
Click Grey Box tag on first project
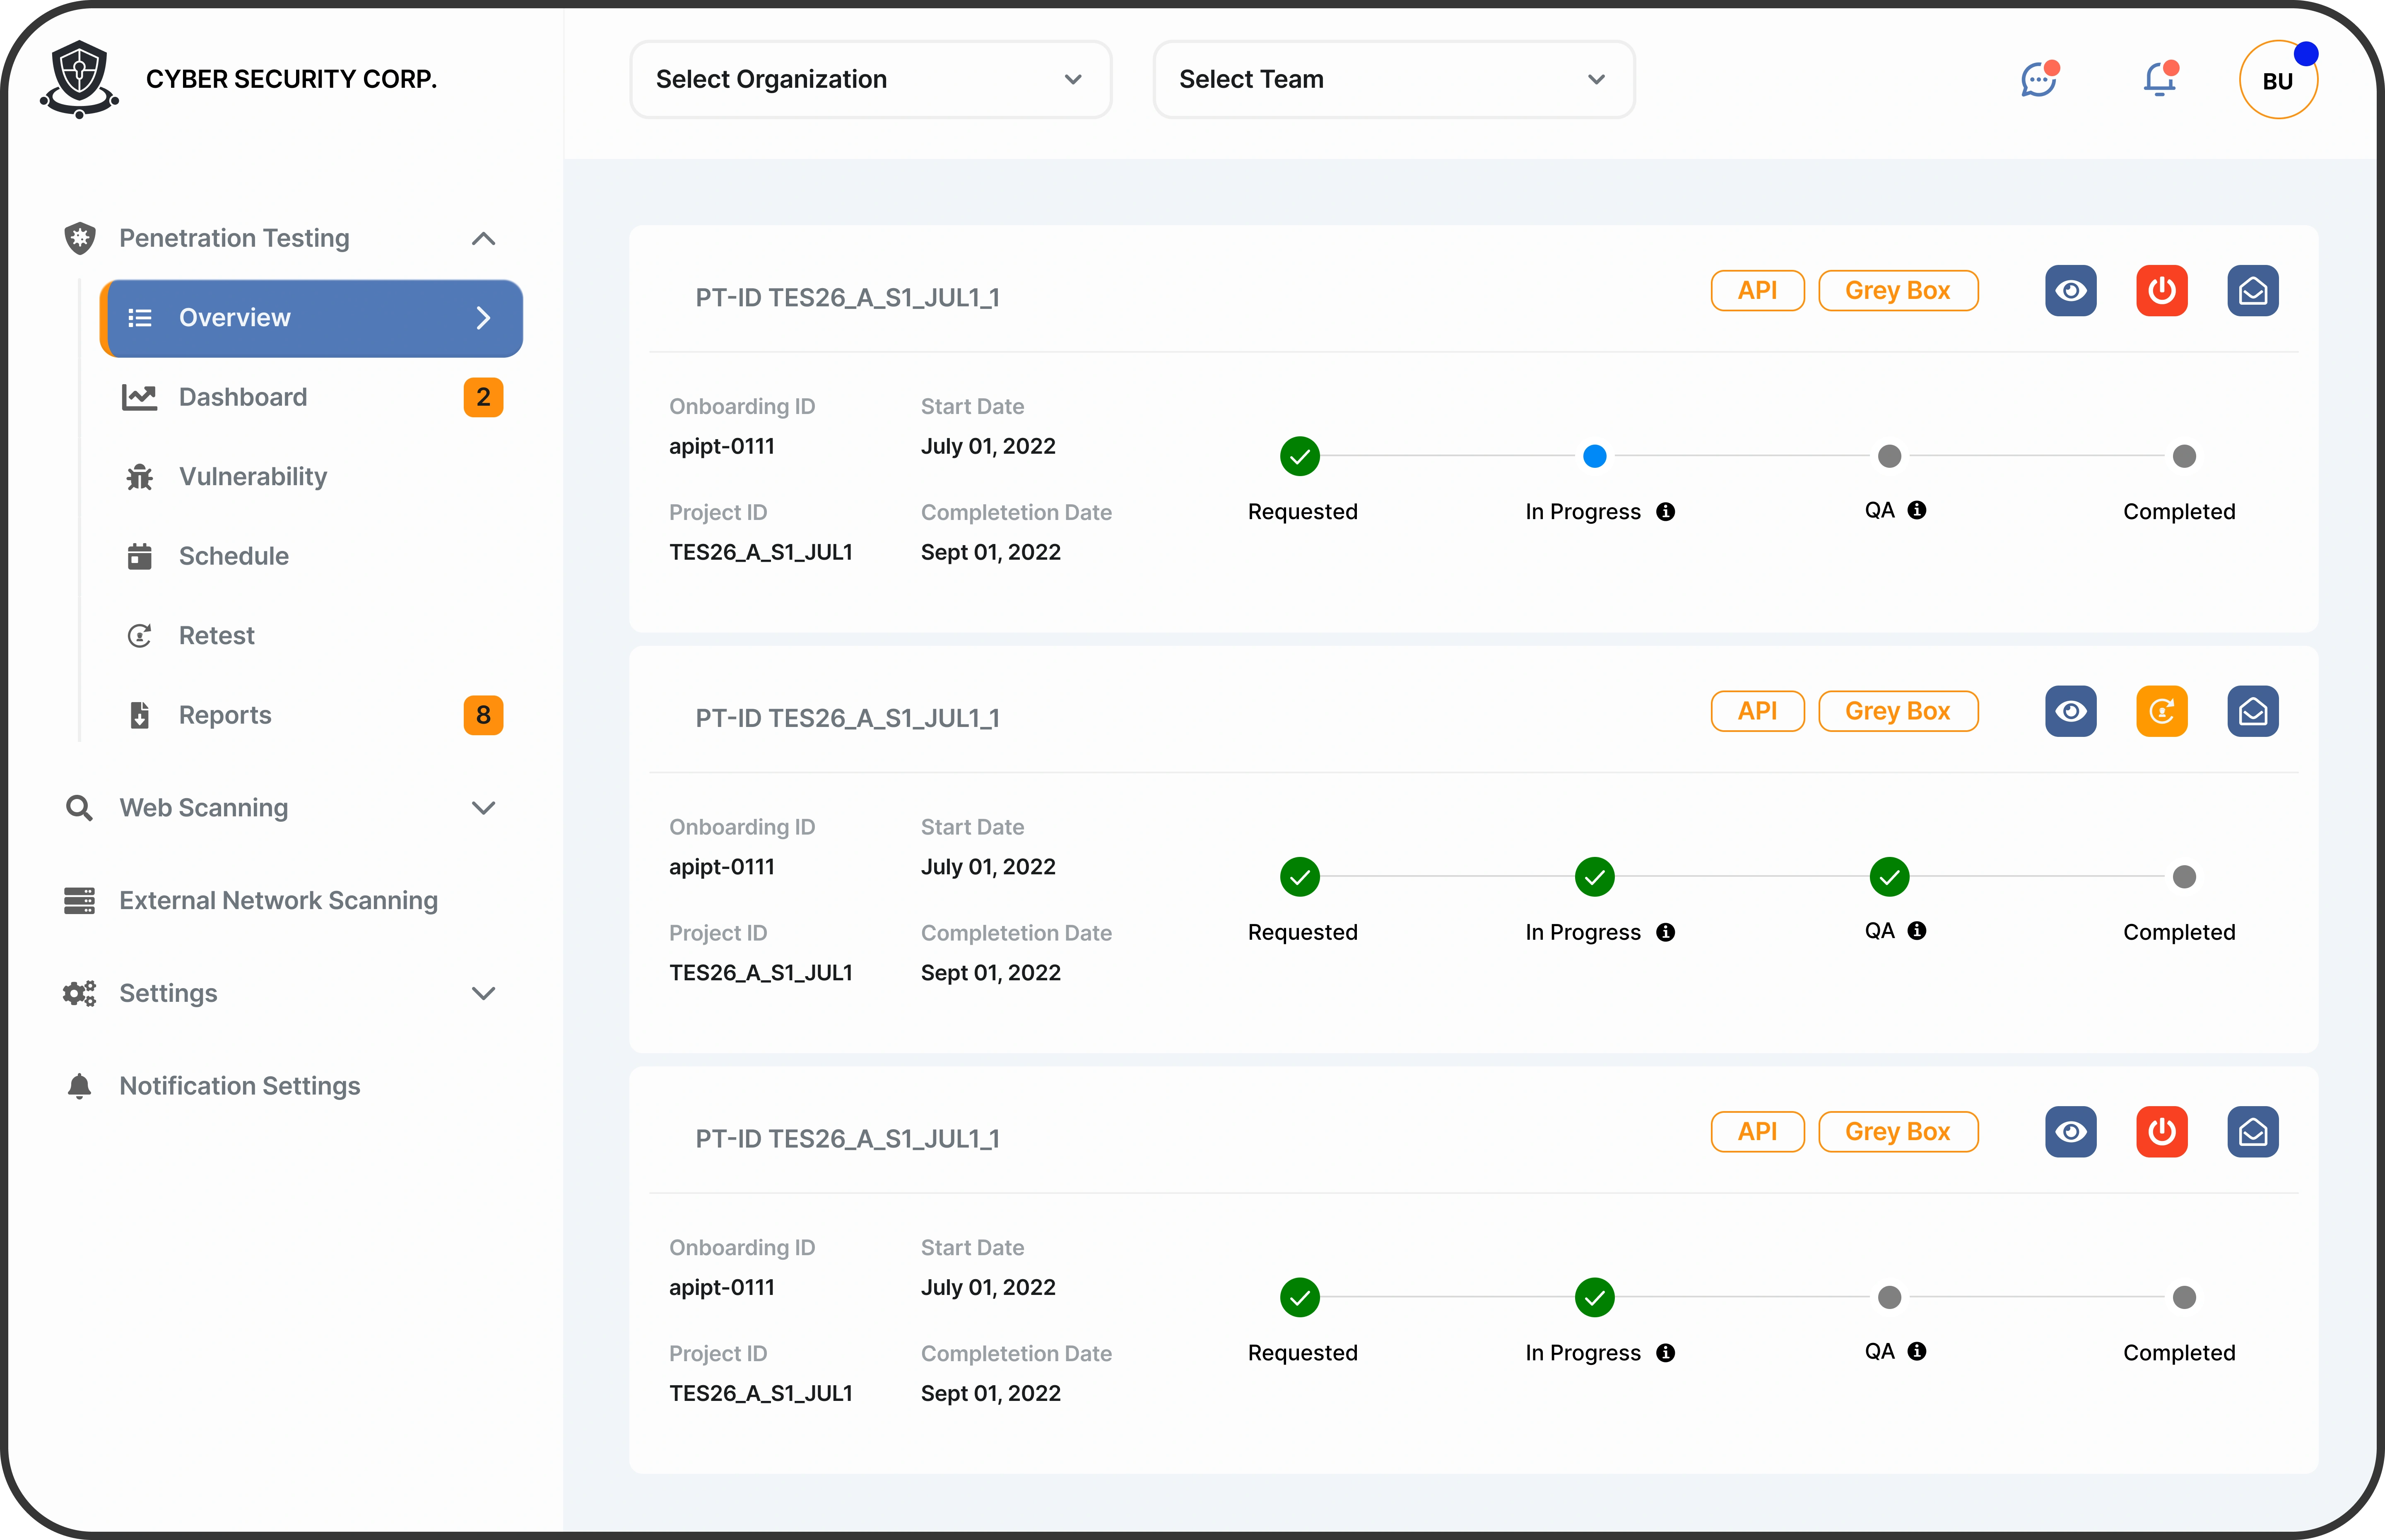[x=1897, y=291]
